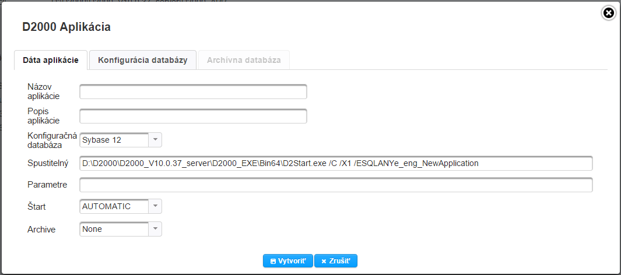Switch to the Dáta aplikácie tab
Image resolution: width=621 pixels, height=275 pixels.
point(51,60)
